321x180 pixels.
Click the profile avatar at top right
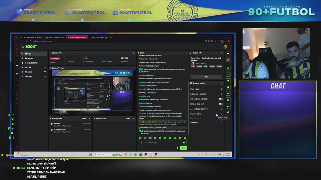[225, 47]
